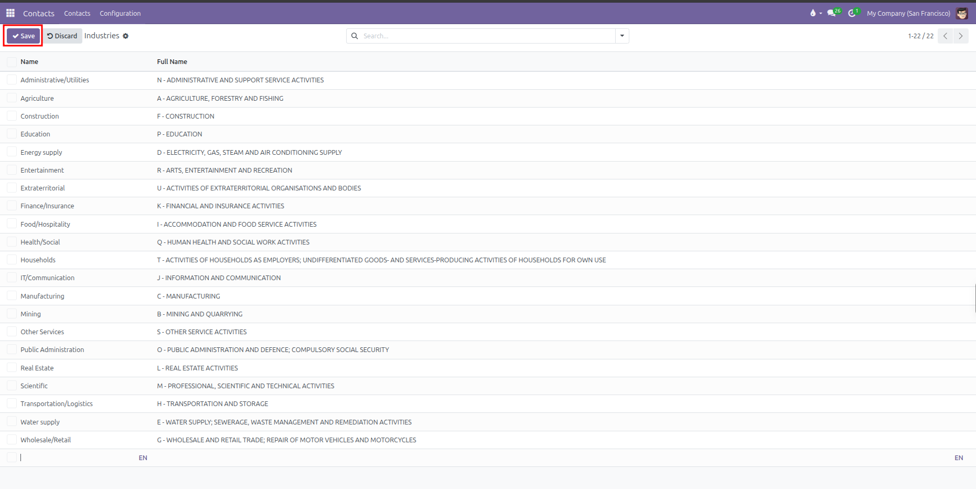Check the Construction row checkbox

pyautogui.click(x=12, y=116)
